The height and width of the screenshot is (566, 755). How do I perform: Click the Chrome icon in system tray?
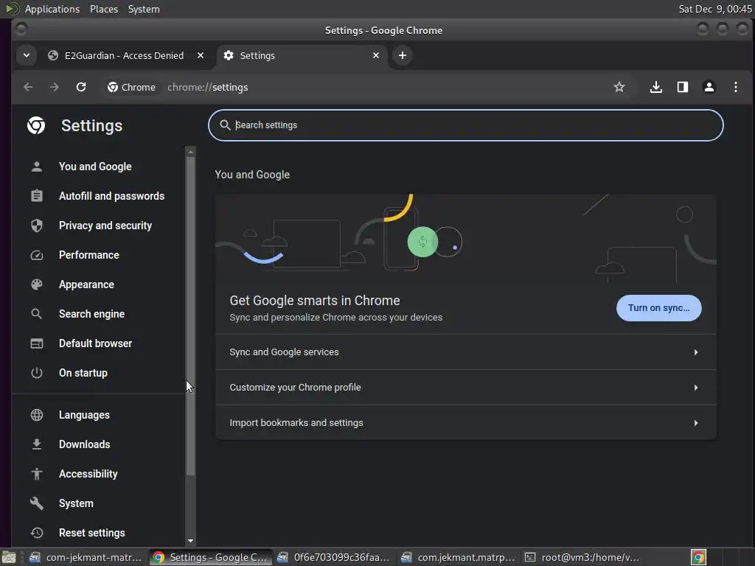(698, 557)
